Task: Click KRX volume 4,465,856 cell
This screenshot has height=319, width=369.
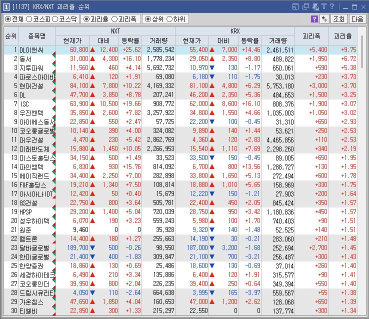Action: pyautogui.click(x=280, y=140)
